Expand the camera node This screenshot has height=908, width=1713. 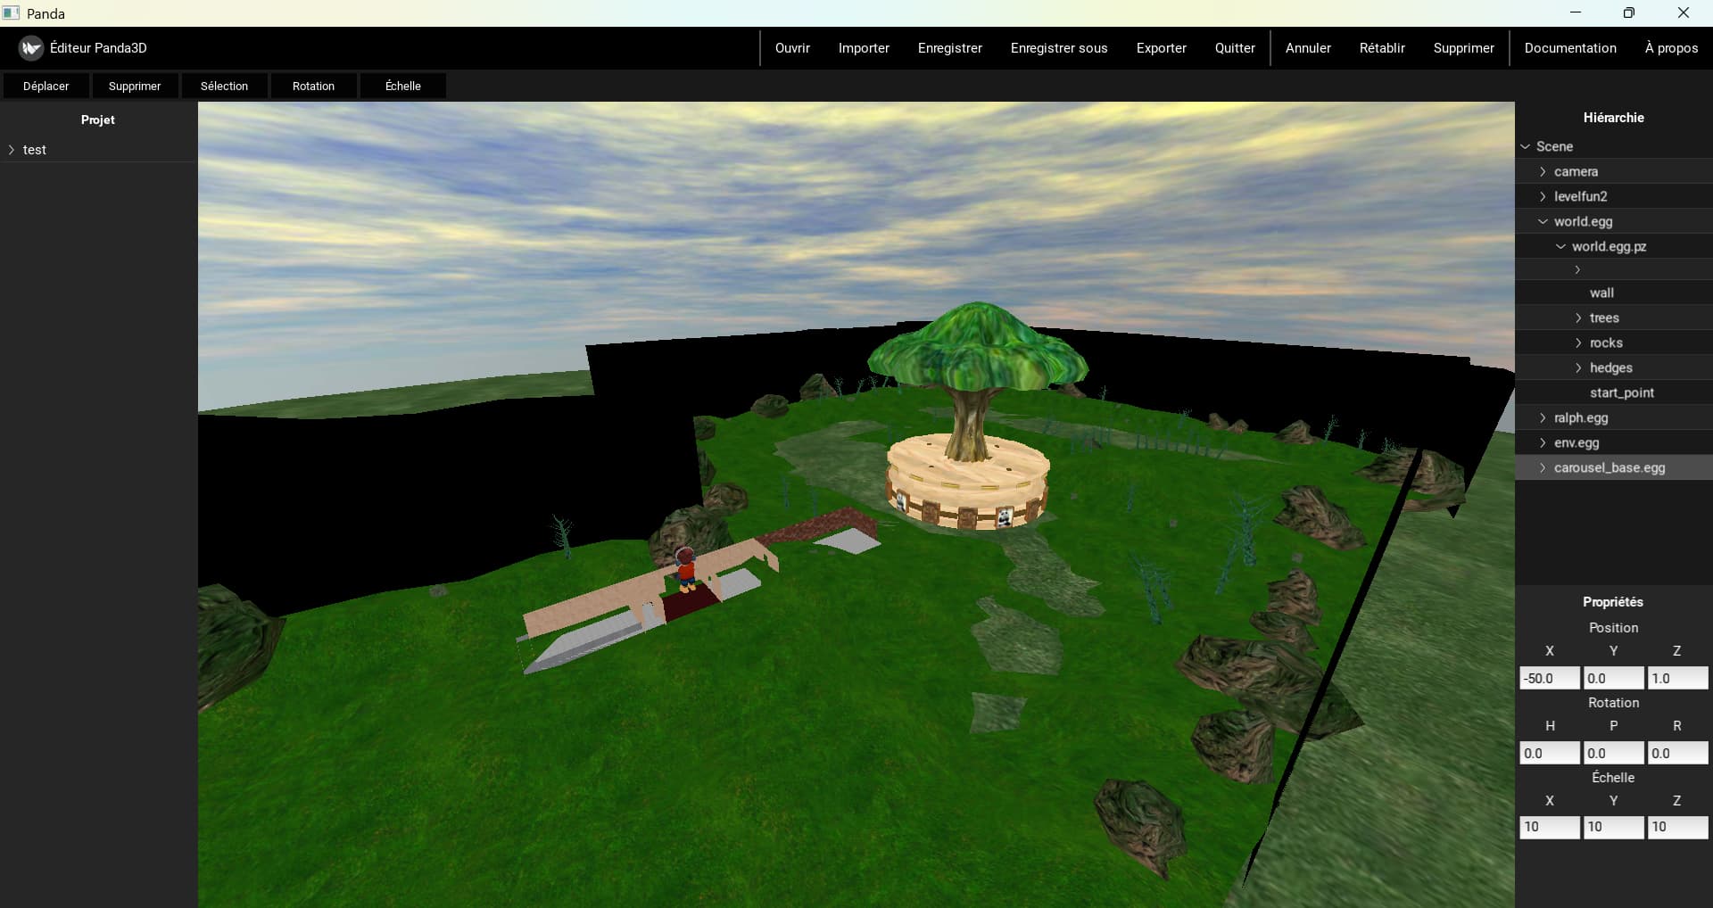point(1543,171)
